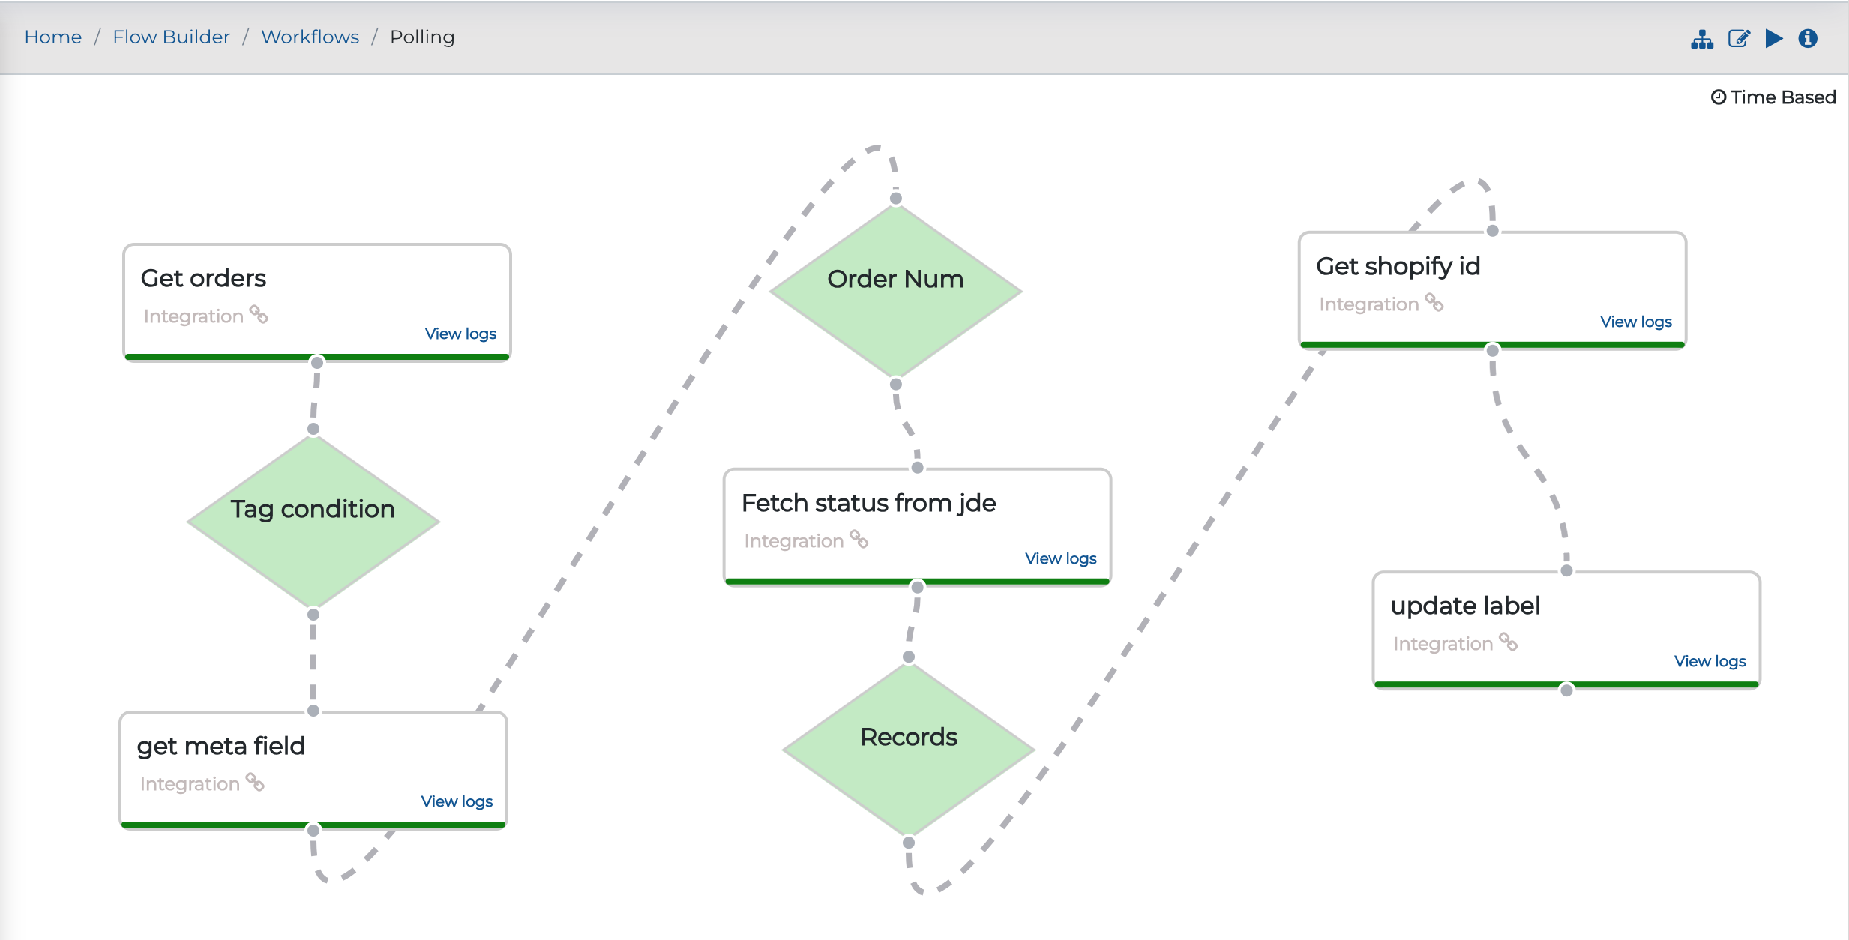
Task: Click the link icon on Get orders
Action: tap(259, 314)
